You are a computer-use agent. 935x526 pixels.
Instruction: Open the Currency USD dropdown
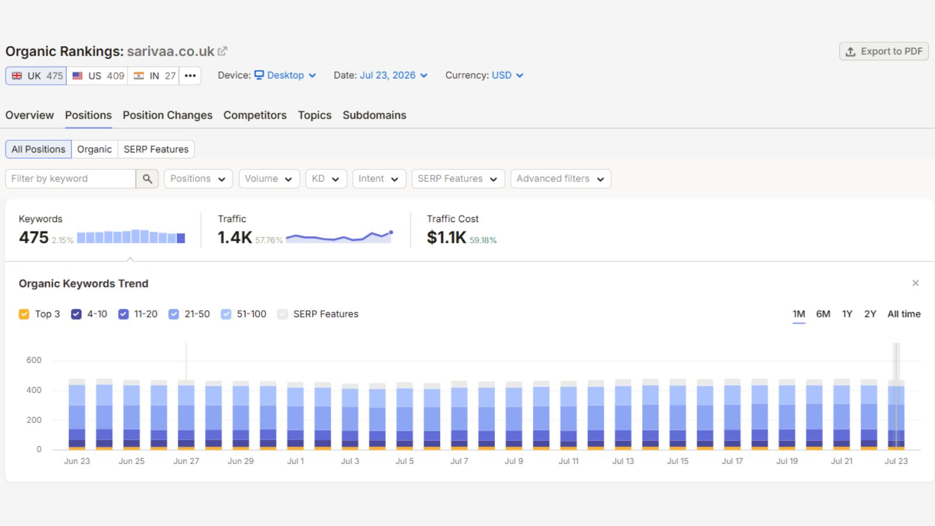click(x=507, y=75)
